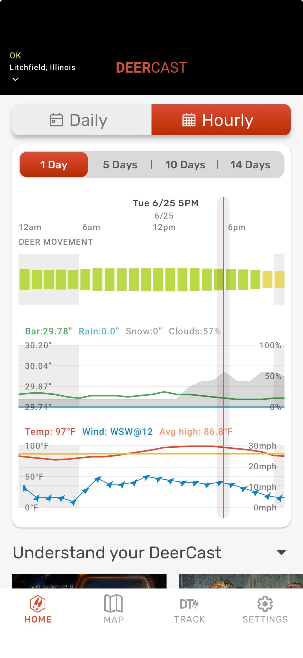Tap the Daily calendar icon
Screen dimensions: 303x658
[x=56, y=120]
